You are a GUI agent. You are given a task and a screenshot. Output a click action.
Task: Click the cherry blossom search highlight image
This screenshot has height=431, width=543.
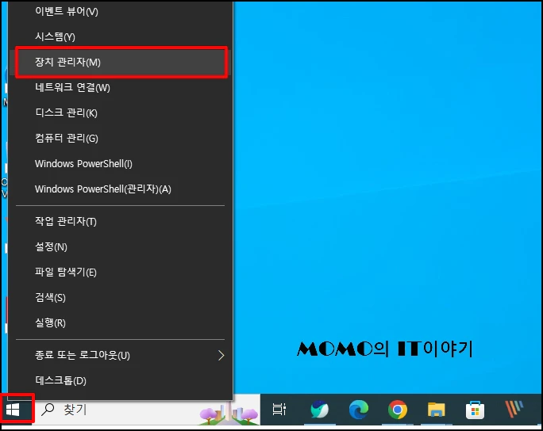[x=229, y=413]
